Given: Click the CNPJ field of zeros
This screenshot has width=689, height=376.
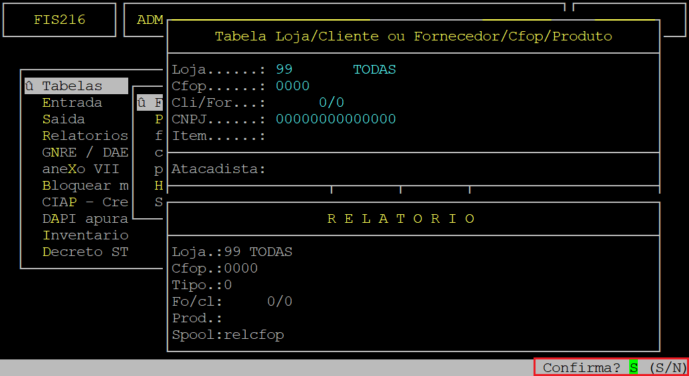Looking at the screenshot, I should 336,119.
